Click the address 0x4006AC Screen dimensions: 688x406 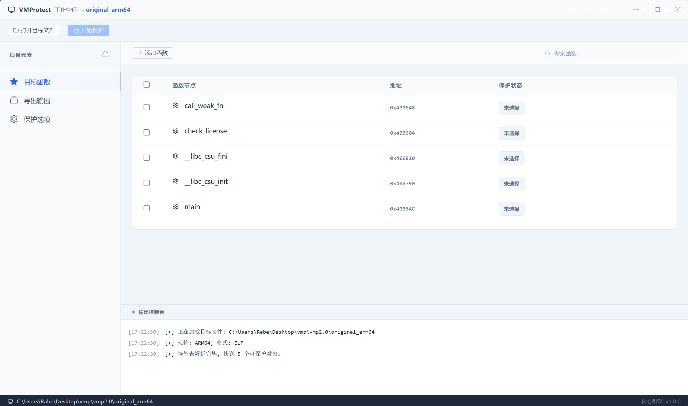pyautogui.click(x=402, y=209)
